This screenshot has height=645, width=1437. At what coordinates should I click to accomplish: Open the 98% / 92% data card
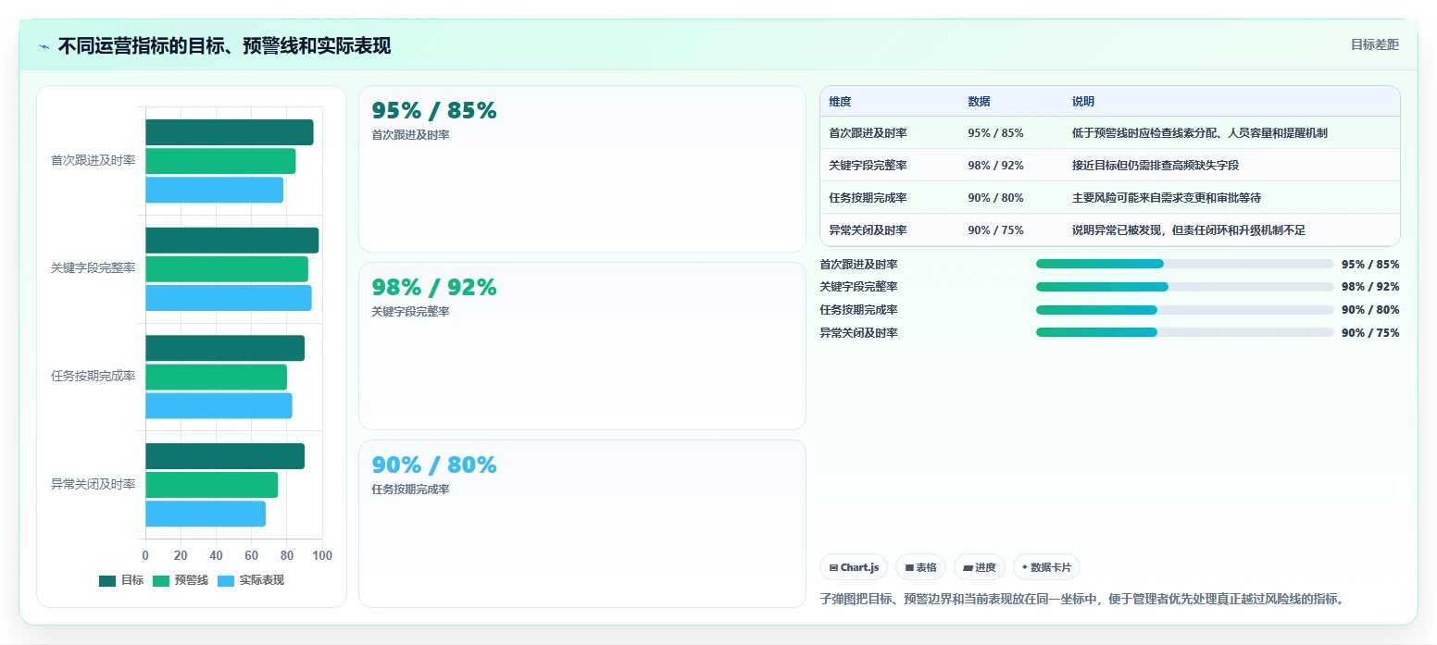[x=582, y=346]
